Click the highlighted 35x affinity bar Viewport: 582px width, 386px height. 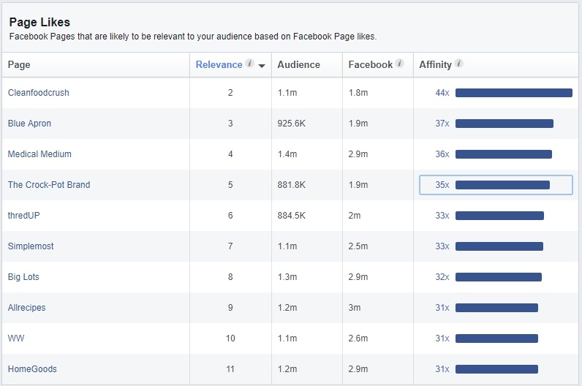(502, 185)
